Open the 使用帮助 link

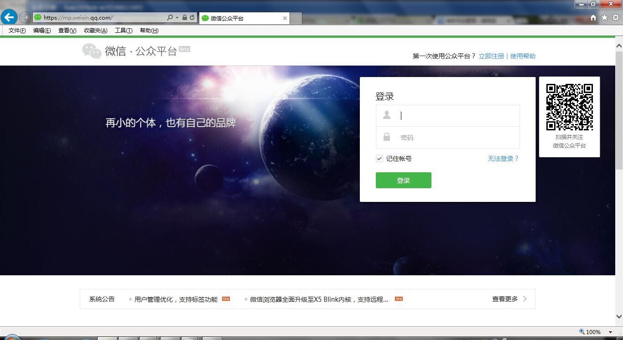[x=523, y=56]
